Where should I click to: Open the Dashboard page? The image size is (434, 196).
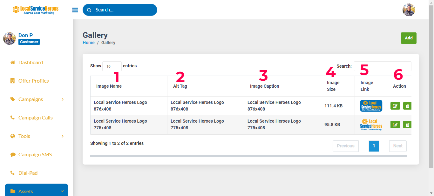(31, 63)
